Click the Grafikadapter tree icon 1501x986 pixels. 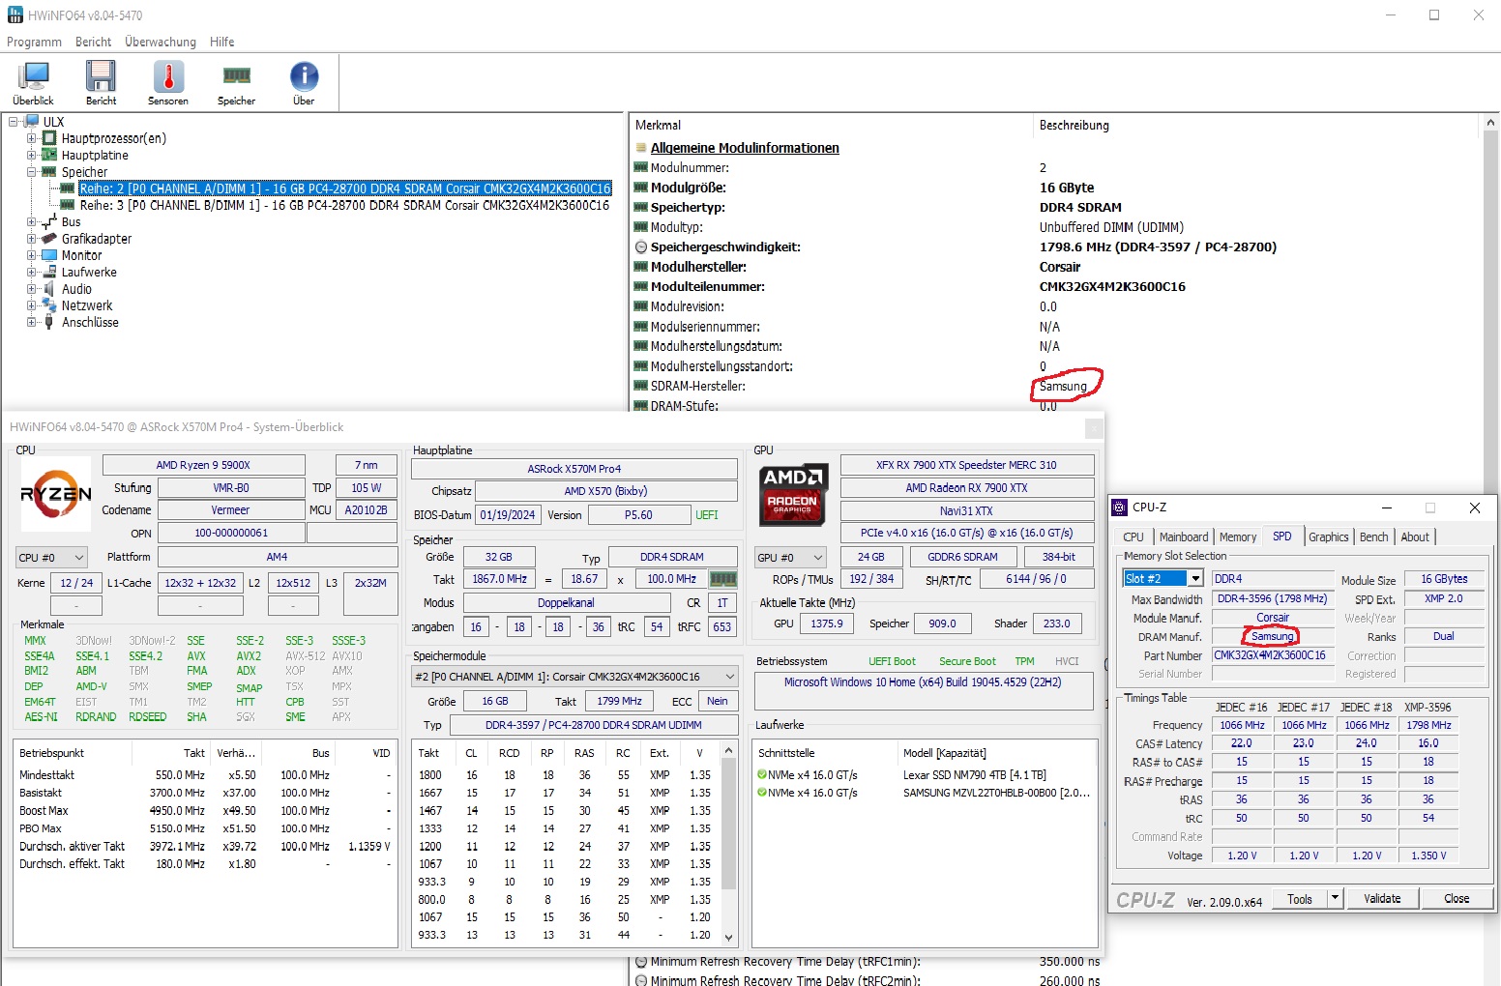click(49, 239)
